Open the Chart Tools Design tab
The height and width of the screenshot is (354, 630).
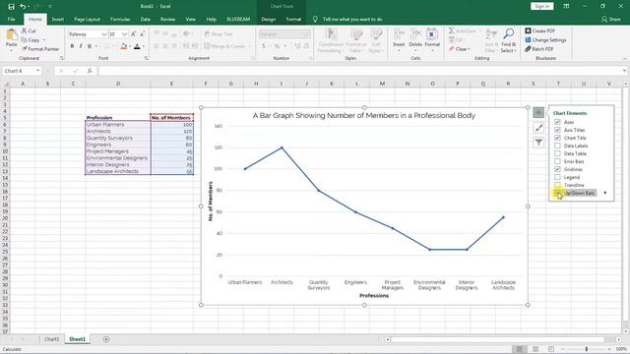268,19
